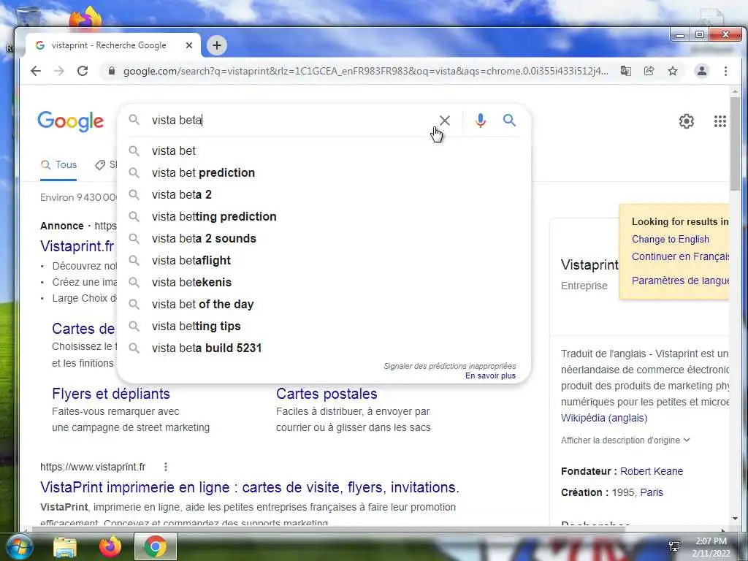Choose suggestion 'vista beta 2 sounds'
The width and height of the screenshot is (748, 561).
(x=324, y=239)
